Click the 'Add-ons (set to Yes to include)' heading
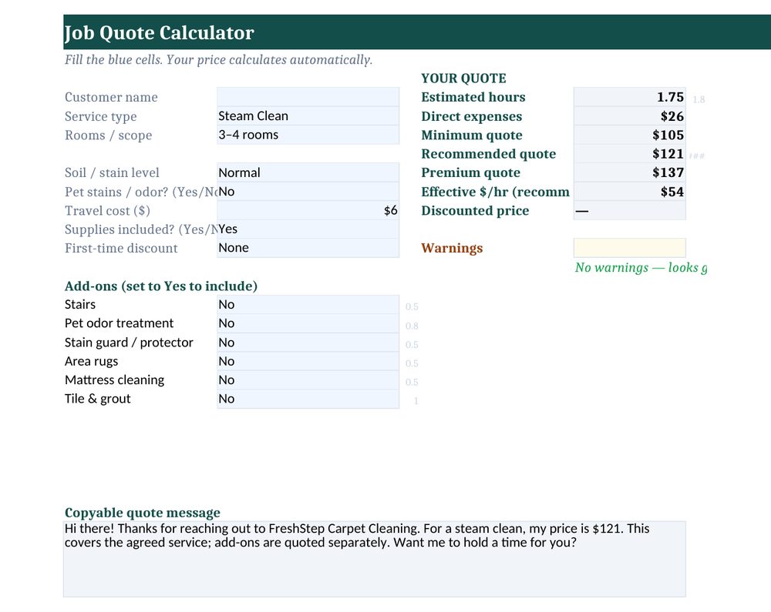This screenshot has width=771, height=612. [161, 286]
